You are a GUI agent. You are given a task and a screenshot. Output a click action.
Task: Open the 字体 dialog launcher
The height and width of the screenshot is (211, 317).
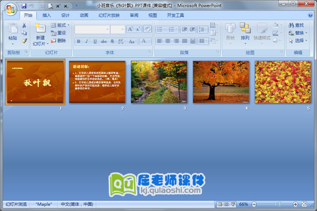(150, 52)
